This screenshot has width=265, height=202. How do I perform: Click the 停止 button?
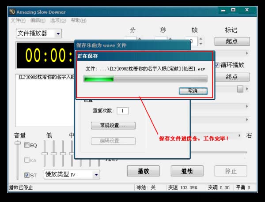(x=231, y=171)
